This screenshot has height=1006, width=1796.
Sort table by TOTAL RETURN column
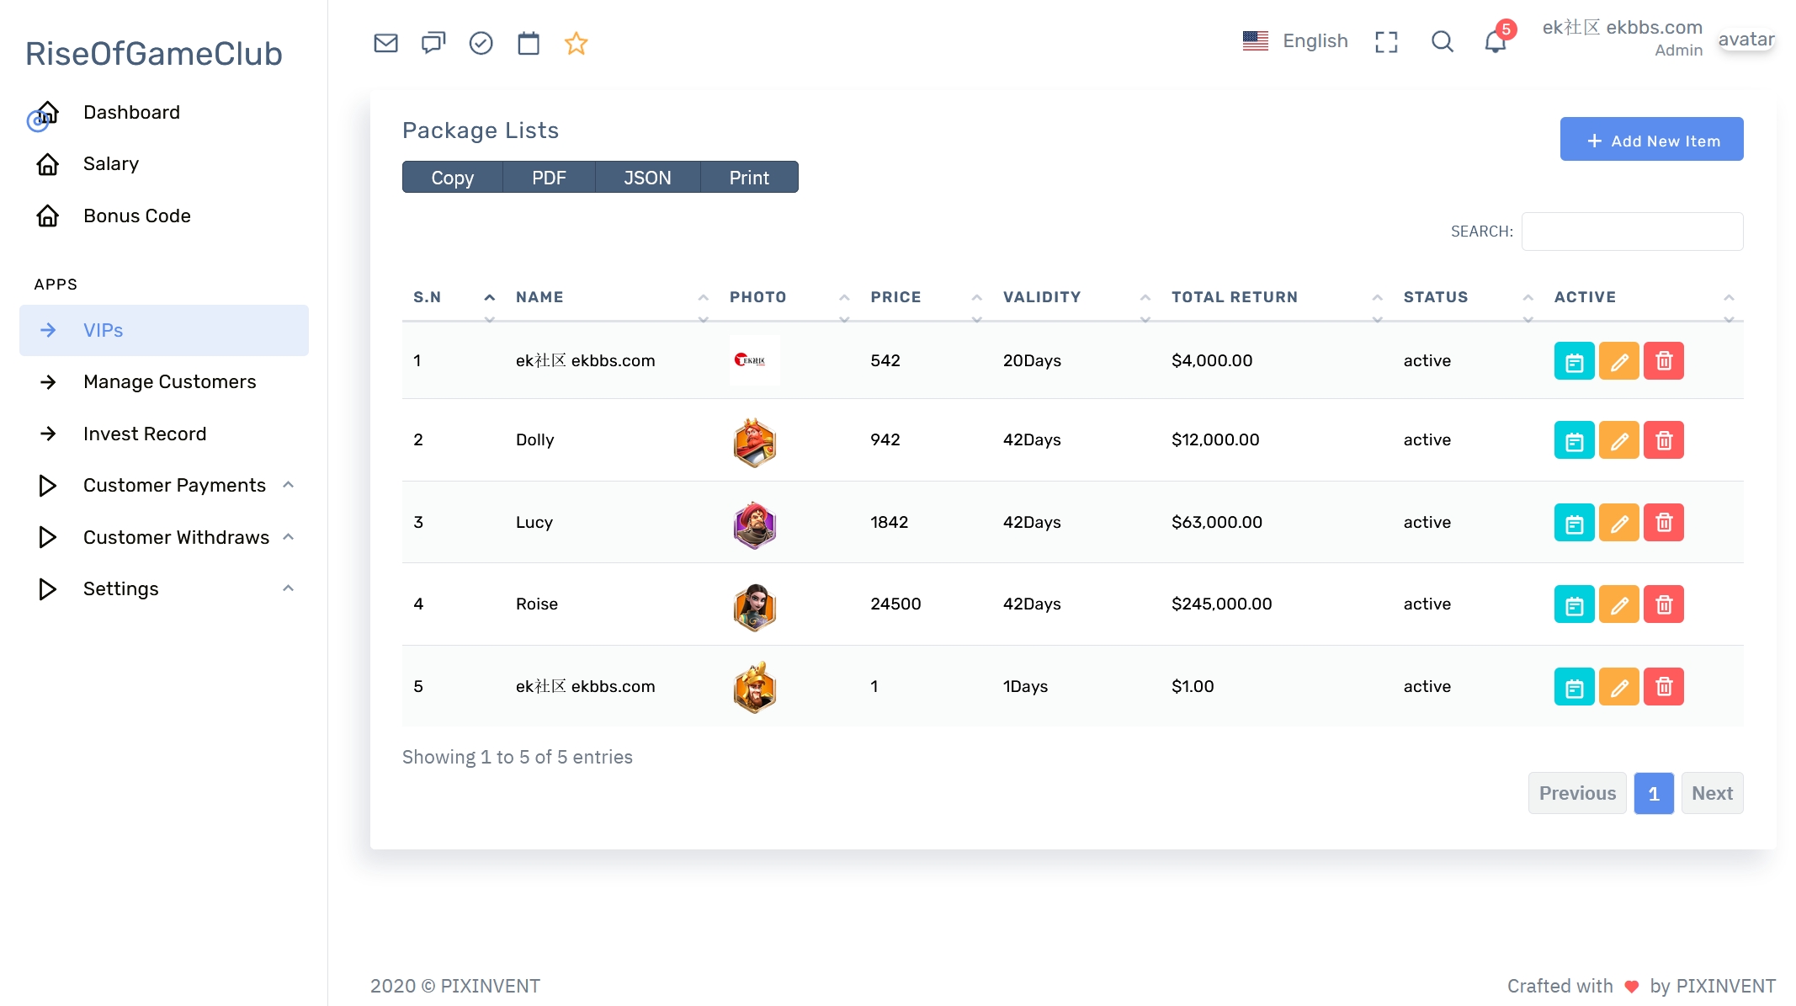tap(1277, 298)
